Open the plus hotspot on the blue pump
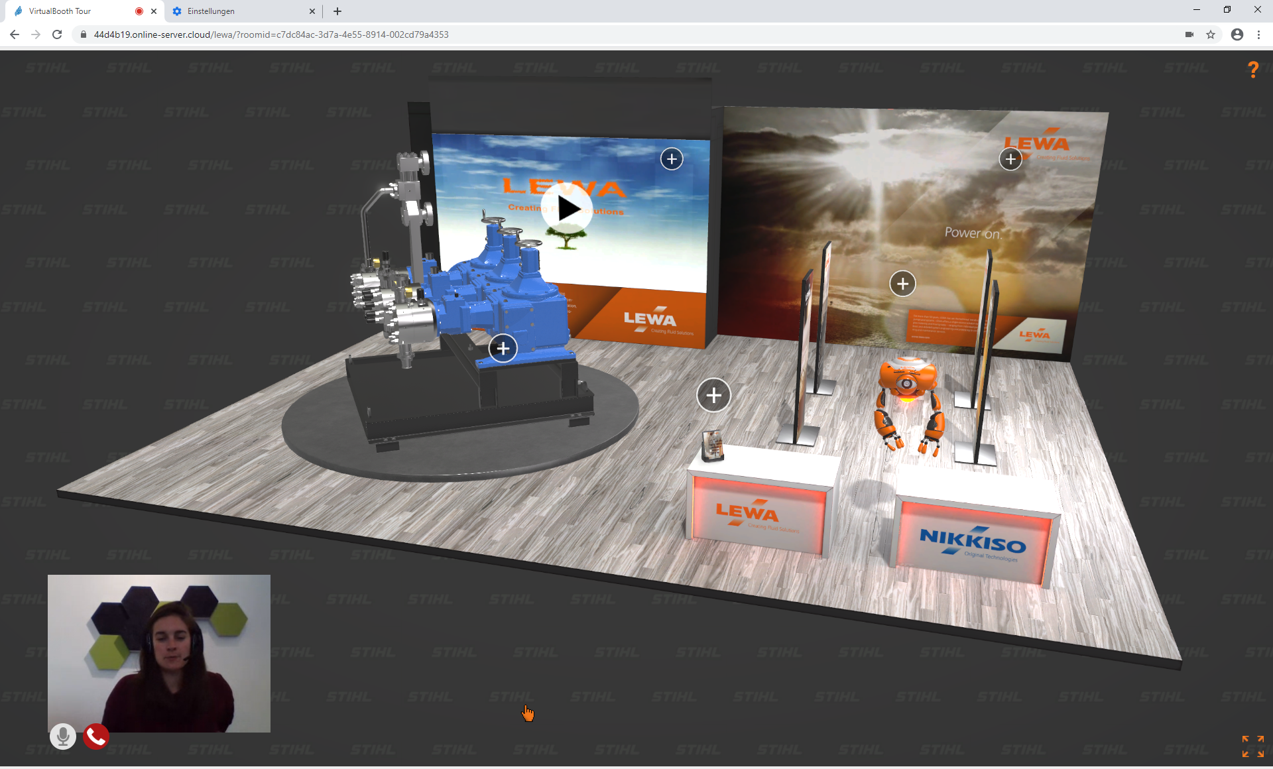Viewport: 1273px width, 769px height. click(503, 348)
